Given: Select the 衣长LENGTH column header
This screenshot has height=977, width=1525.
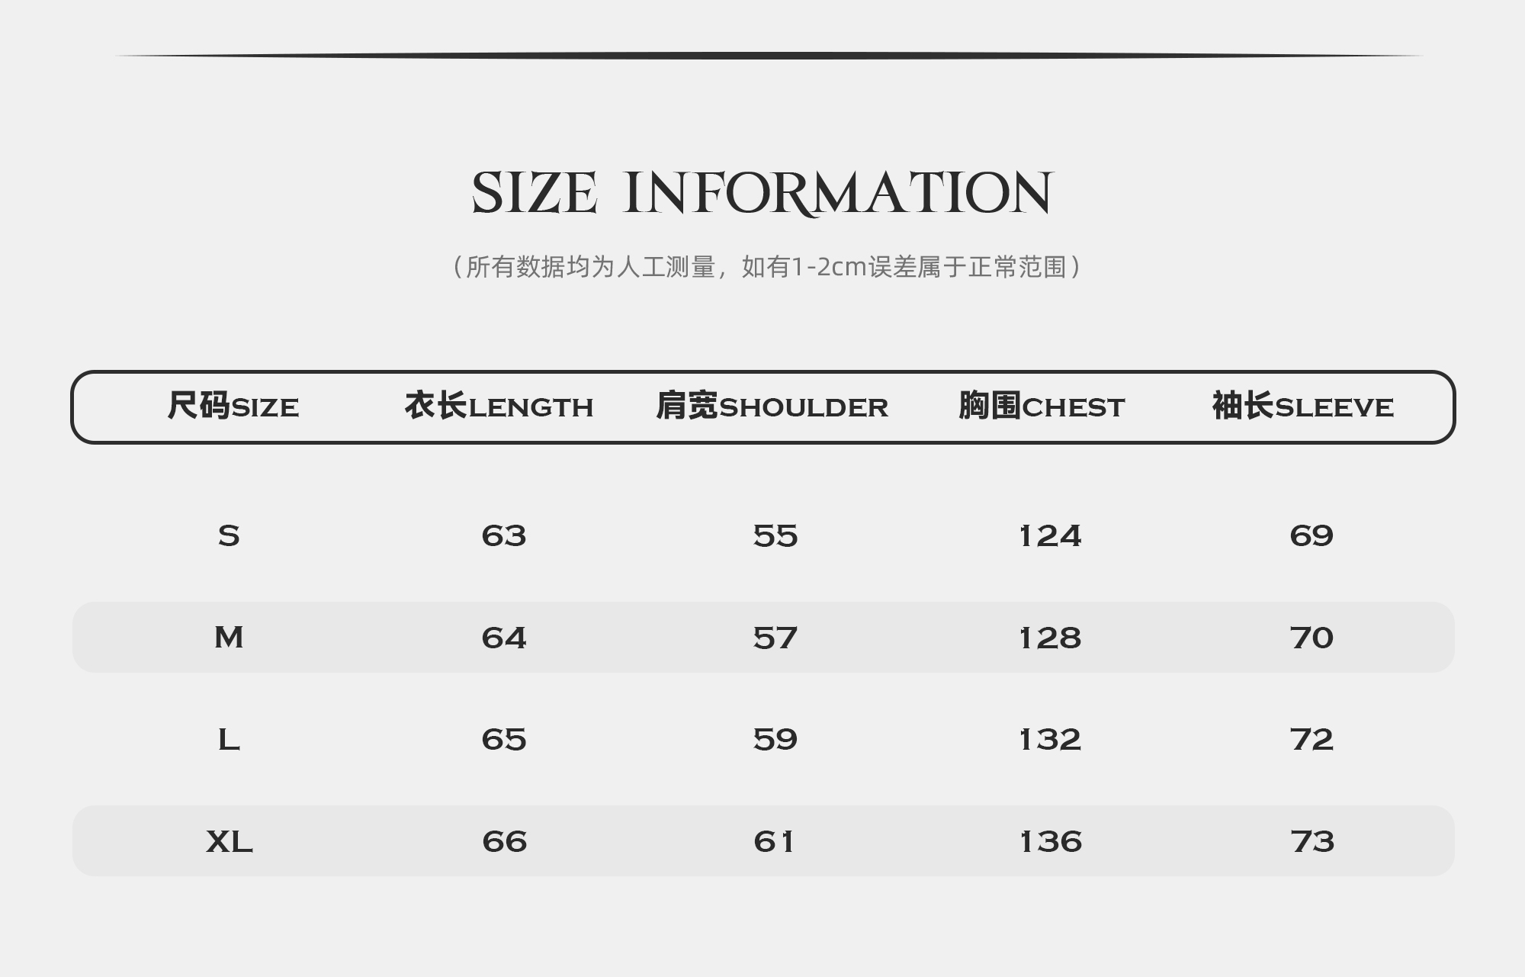Looking at the screenshot, I should pos(499,407).
